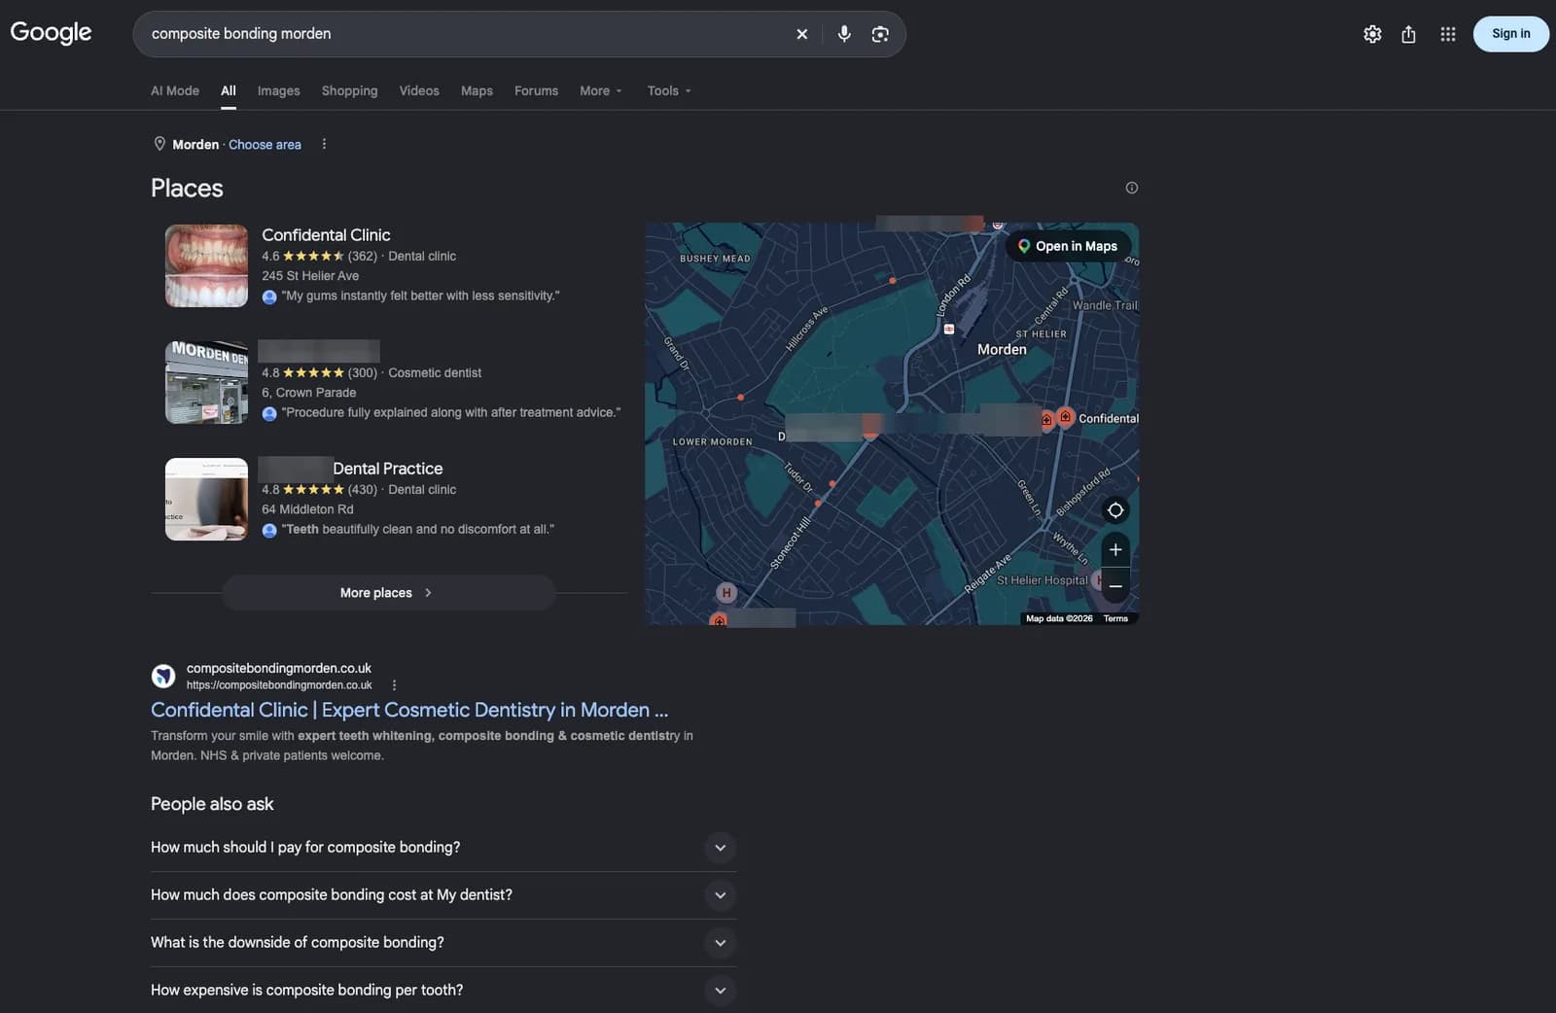
Task: Open Confidental Clinic Expert Cosmetic Dentistry result
Action: click(409, 710)
